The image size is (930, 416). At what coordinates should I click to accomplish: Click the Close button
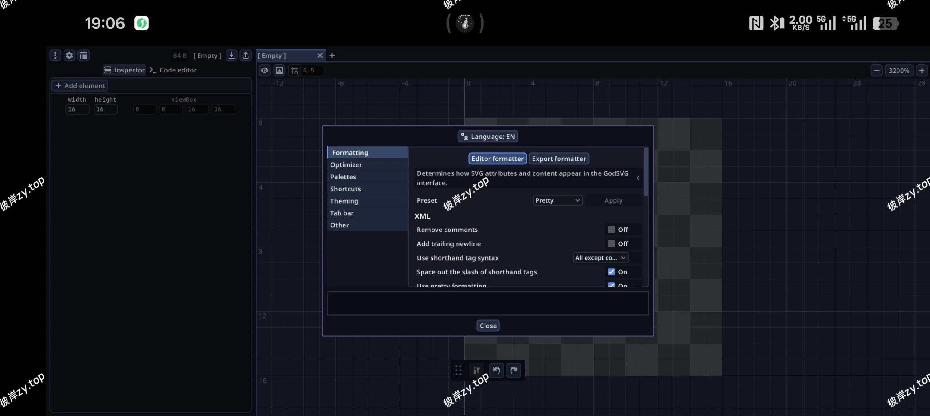tap(488, 326)
